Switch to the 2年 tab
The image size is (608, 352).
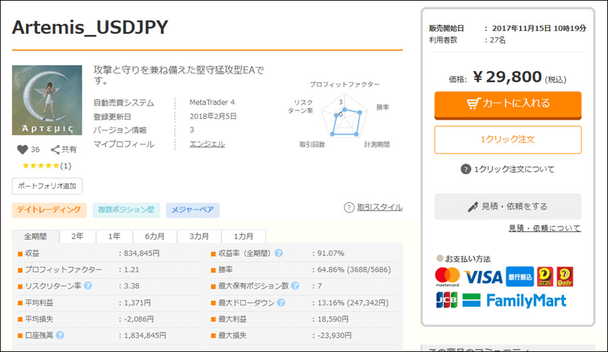[x=78, y=236]
